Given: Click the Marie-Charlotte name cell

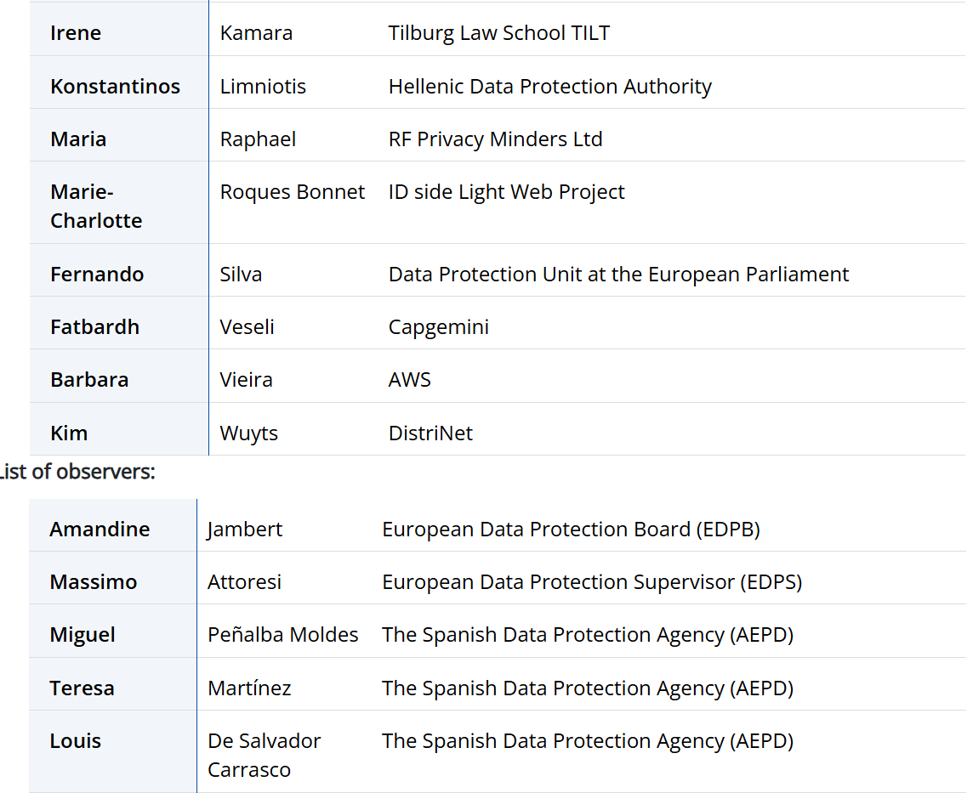Looking at the screenshot, I should [x=96, y=206].
